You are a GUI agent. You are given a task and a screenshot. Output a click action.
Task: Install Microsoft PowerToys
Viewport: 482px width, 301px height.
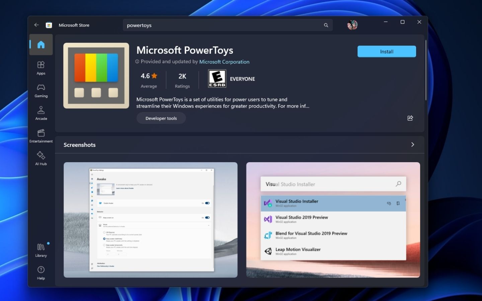pos(386,51)
